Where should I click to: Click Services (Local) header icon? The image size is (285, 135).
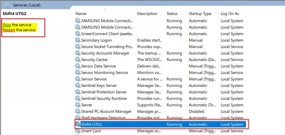[7, 5]
